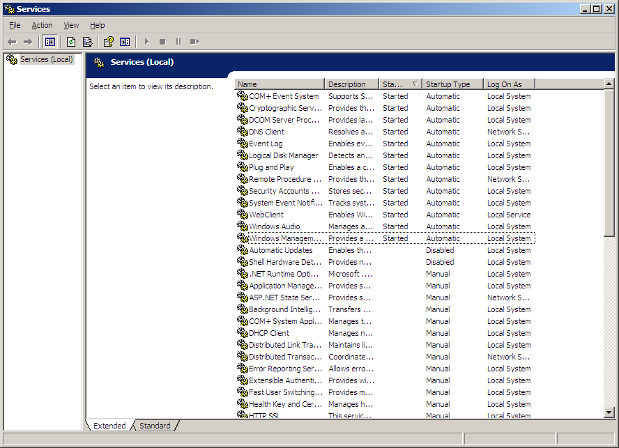Sort by the Log On As column header

point(510,84)
